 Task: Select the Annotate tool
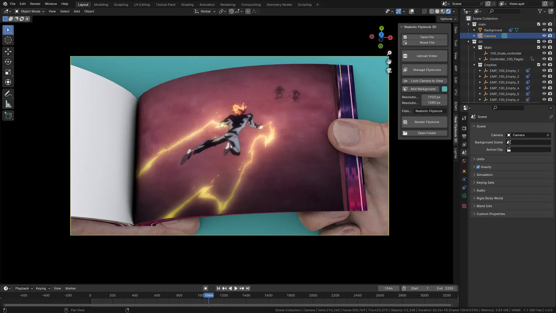coord(8,94)
